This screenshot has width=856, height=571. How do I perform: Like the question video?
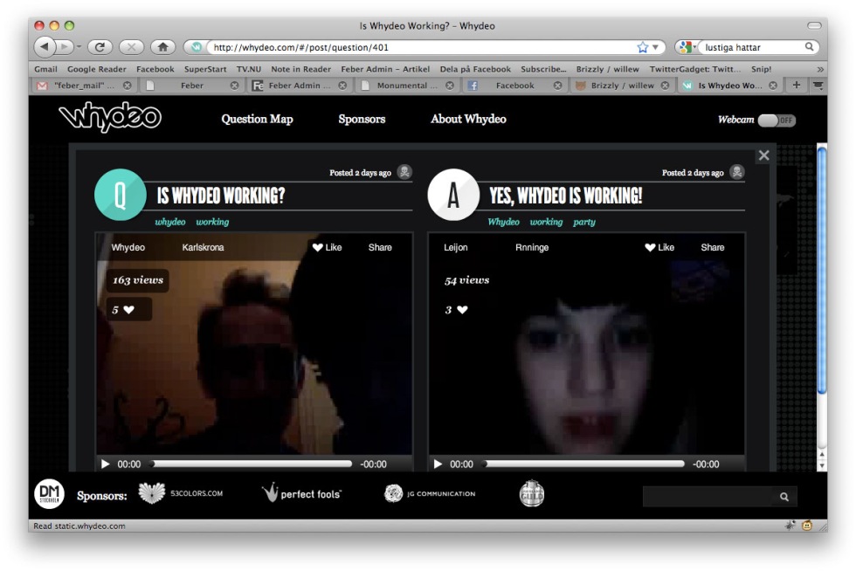327,248
